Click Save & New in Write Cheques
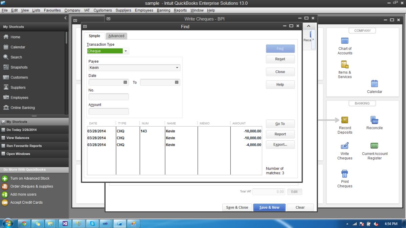The height and width of the screenshot is (228, 406). [269, 207]
